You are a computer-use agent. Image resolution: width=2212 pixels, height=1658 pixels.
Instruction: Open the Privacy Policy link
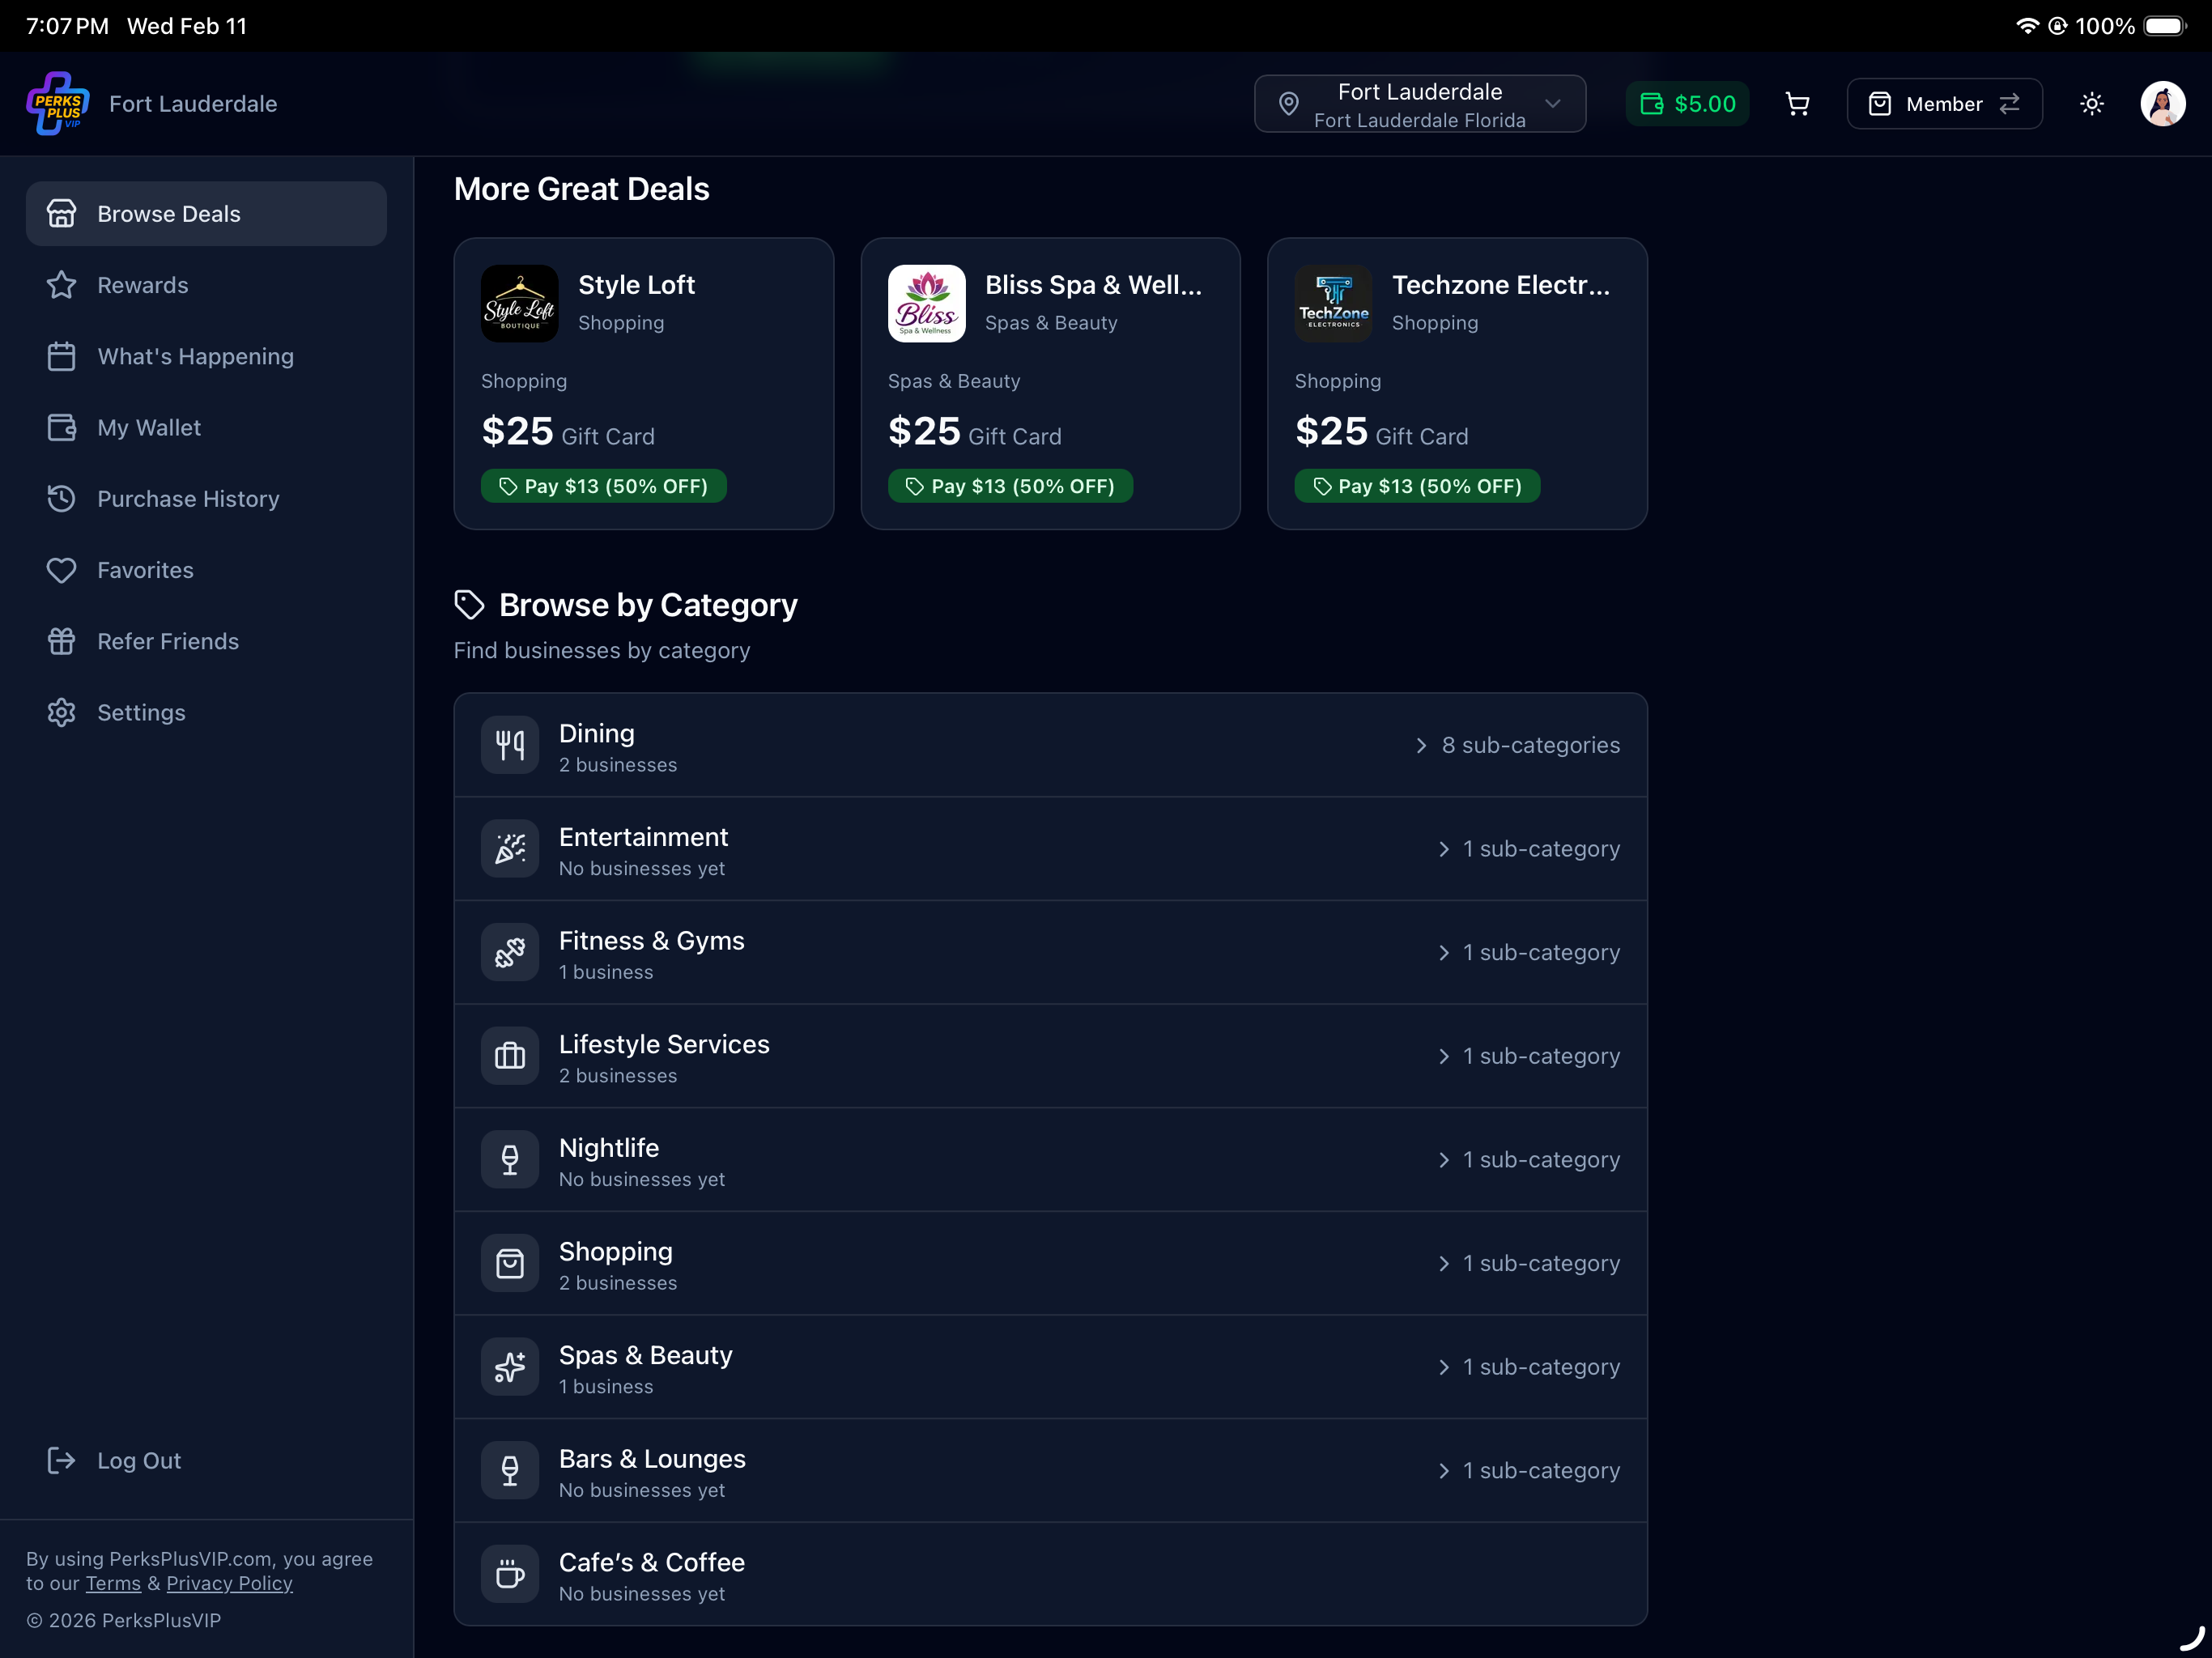pos(229,1584)
